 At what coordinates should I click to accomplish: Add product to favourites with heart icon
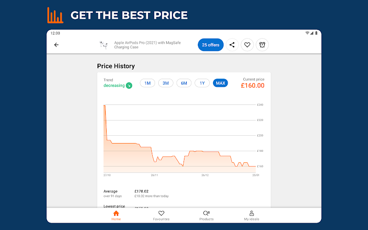coord(247,45)
